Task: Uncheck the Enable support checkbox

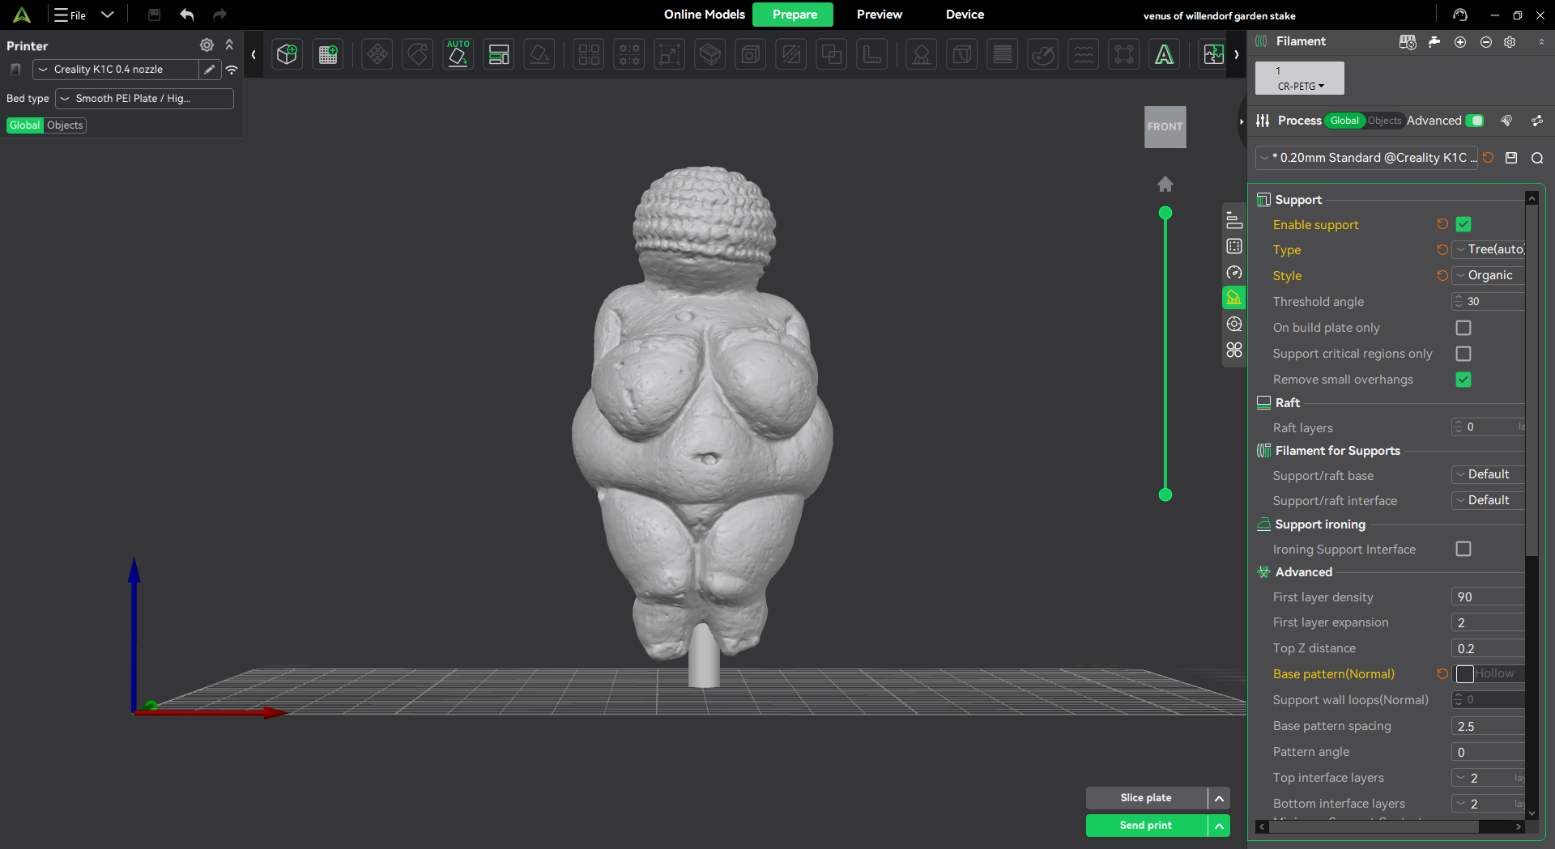Action: coord(1463,224)
